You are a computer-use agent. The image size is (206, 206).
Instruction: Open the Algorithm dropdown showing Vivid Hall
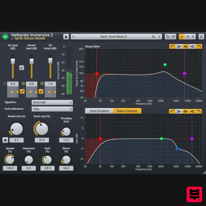[52, 102]
